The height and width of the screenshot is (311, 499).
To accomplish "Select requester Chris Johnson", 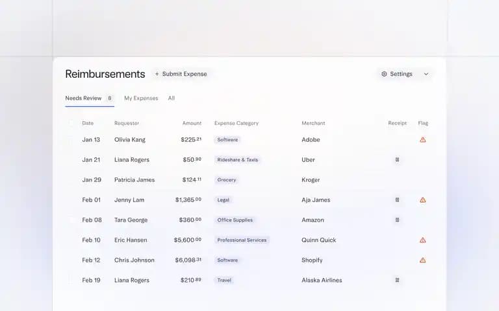I will (134, 260).
